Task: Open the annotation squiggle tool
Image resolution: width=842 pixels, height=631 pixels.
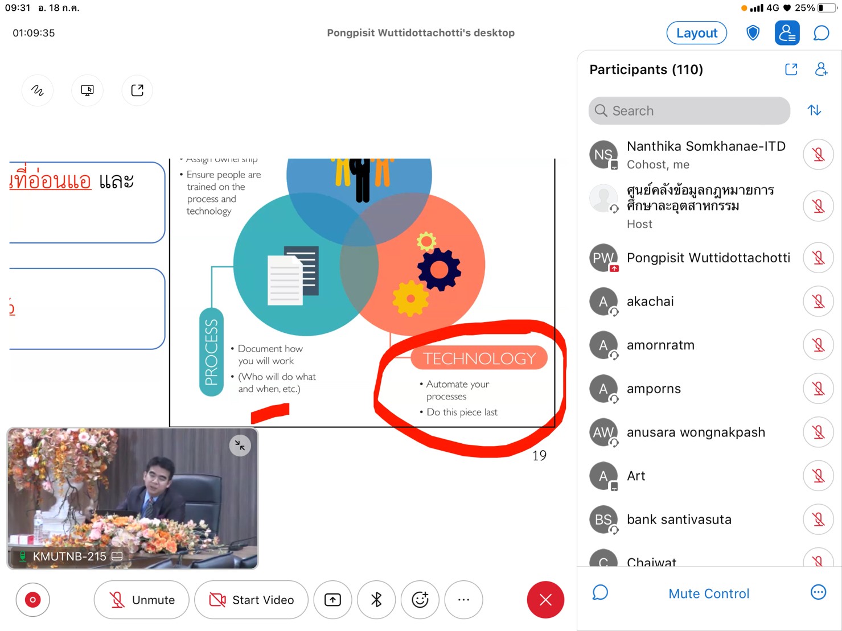Action: 38,90
